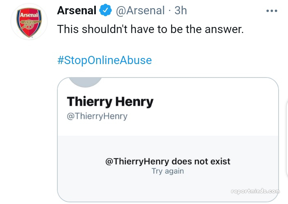This screenshot has height=204, width=288.
Task: Select the tweet text "This shouldn't have to be the answer."
Action: tap(150, 29)
